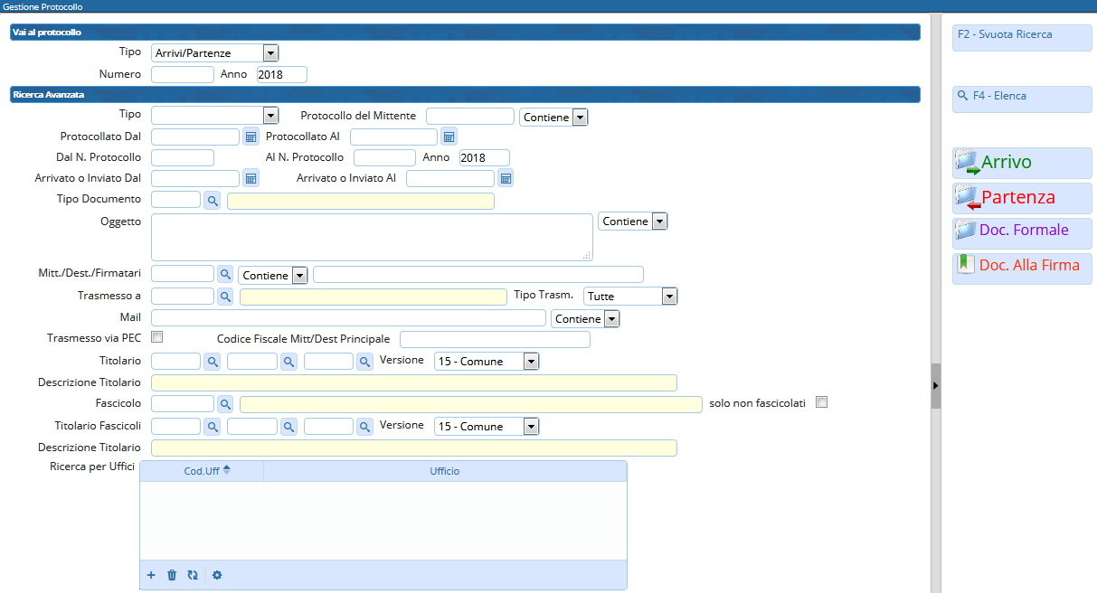Refresh the Ricerca per Uffici grid
This screenshot has height=594, width=1097.
[193, 575]
